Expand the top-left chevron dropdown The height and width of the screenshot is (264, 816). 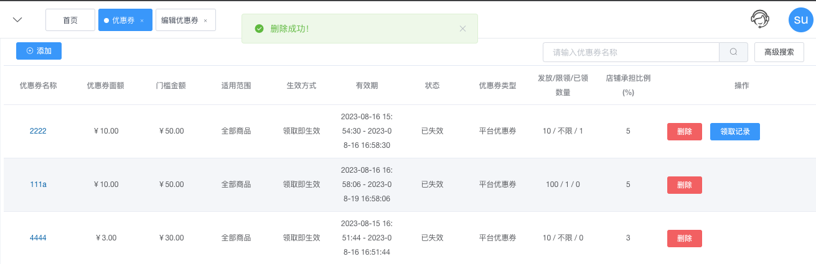tap(18, 20)
